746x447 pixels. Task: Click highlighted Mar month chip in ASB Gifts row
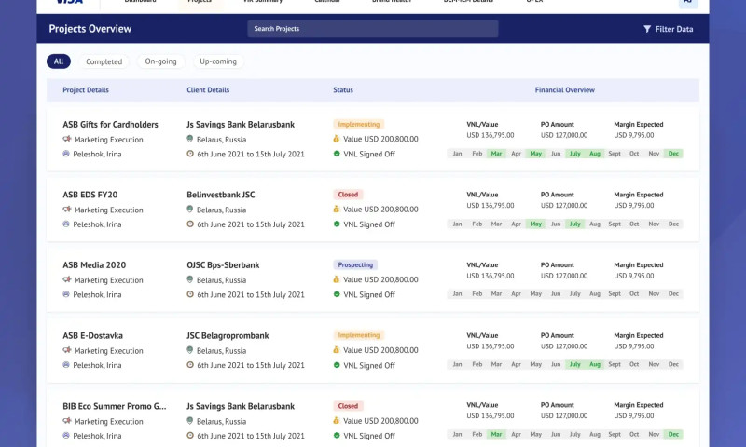pos(496,154)
